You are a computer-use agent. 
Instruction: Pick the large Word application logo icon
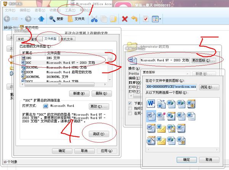pos(151,104)
